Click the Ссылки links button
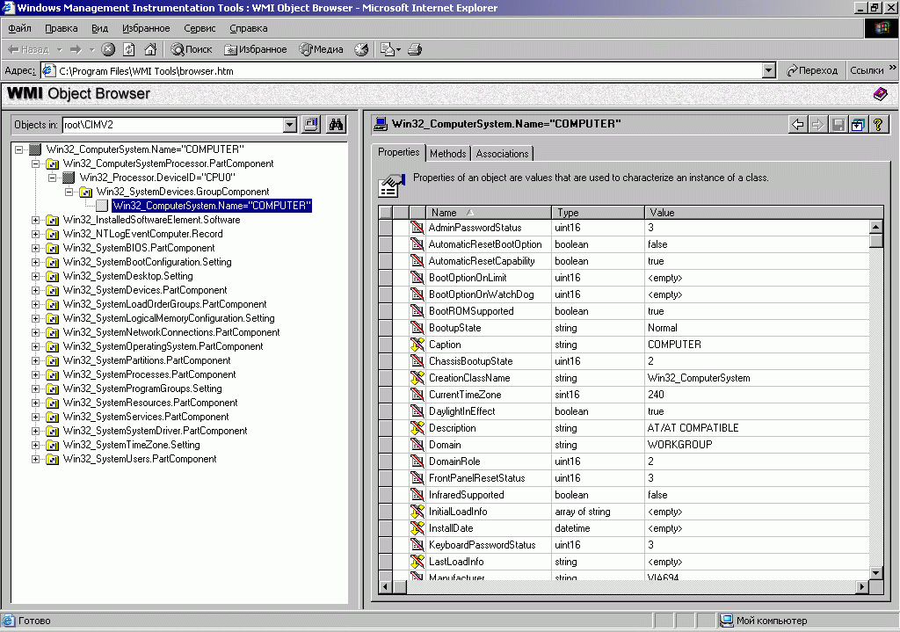The width and height of the screenshot is (900, 632). click(867, 70)
